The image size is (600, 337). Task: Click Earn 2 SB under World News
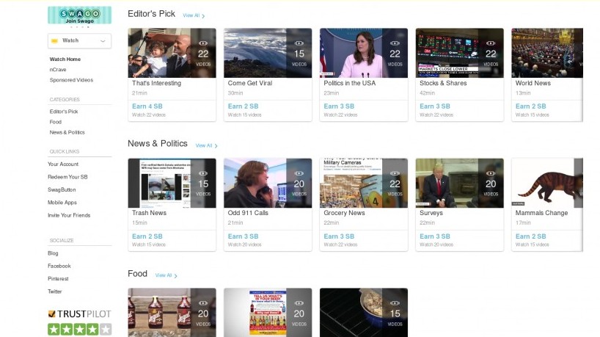coord(531,106)
